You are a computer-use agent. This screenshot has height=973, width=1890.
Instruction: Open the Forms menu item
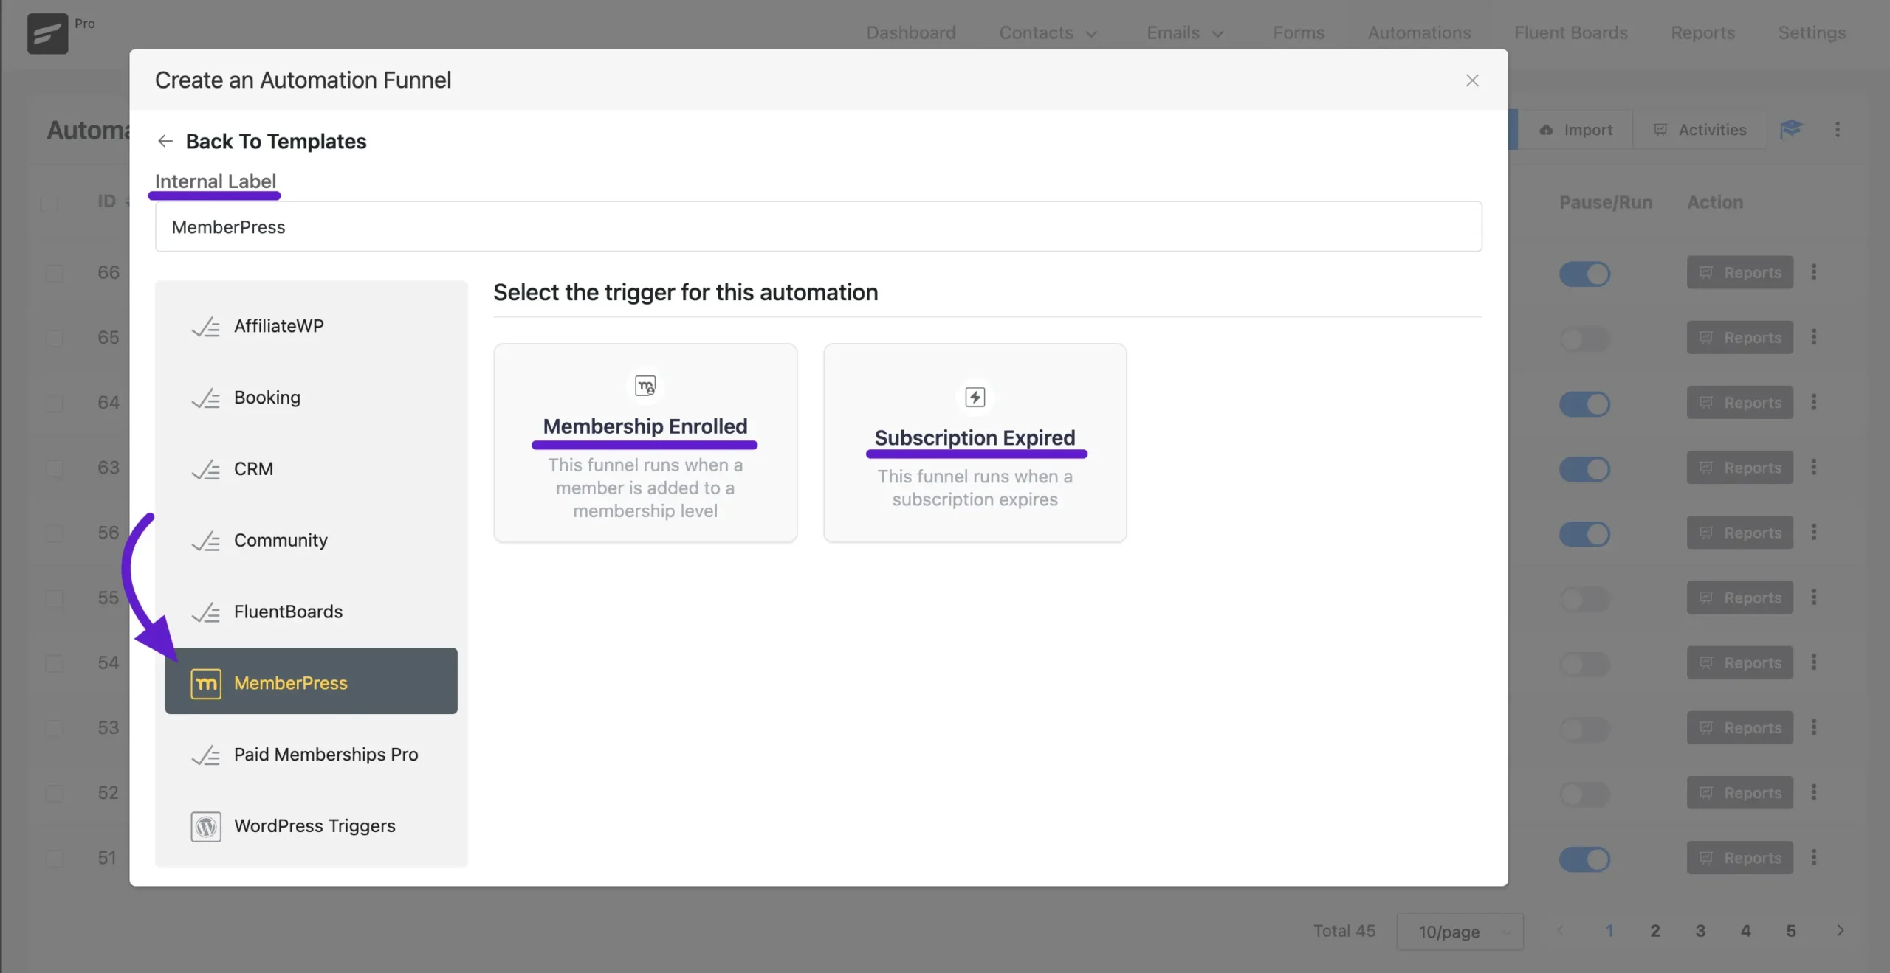click(1299, 32)
